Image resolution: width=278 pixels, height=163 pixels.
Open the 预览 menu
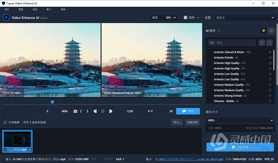pyautogui.click(x=21, y=9)
